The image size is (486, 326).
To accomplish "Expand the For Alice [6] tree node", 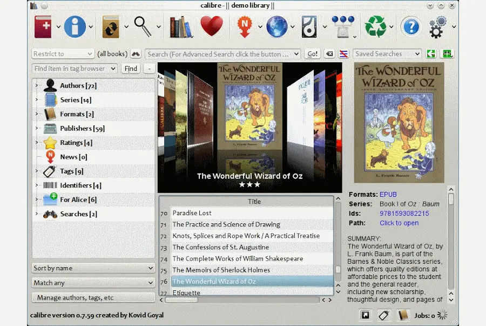I will pos(37,199).
